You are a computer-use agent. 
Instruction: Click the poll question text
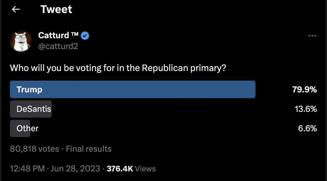(118, 68)
